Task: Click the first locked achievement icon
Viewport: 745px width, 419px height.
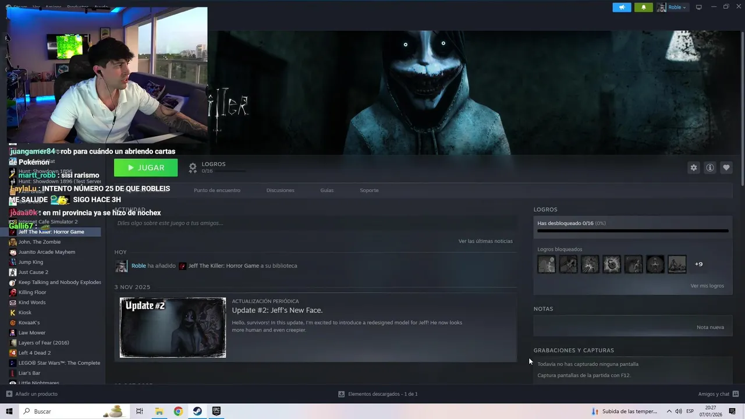Action: [x=547, y=264]
